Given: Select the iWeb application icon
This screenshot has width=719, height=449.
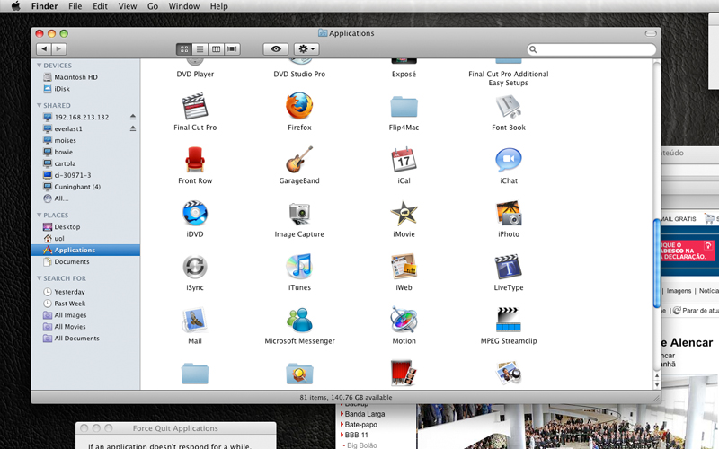Looking at the screenshot, I should pos(404,266).
